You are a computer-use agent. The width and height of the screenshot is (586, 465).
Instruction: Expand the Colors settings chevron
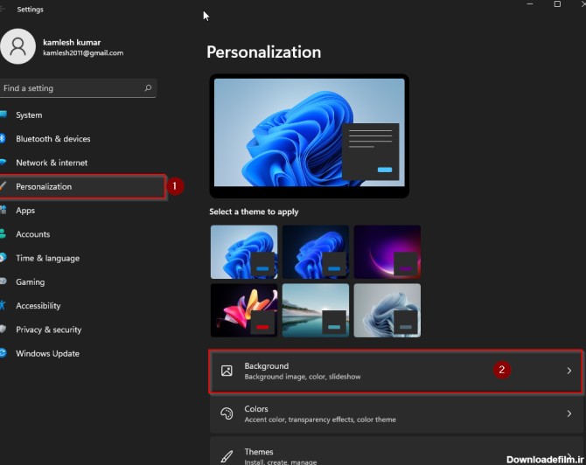[569, 413]
